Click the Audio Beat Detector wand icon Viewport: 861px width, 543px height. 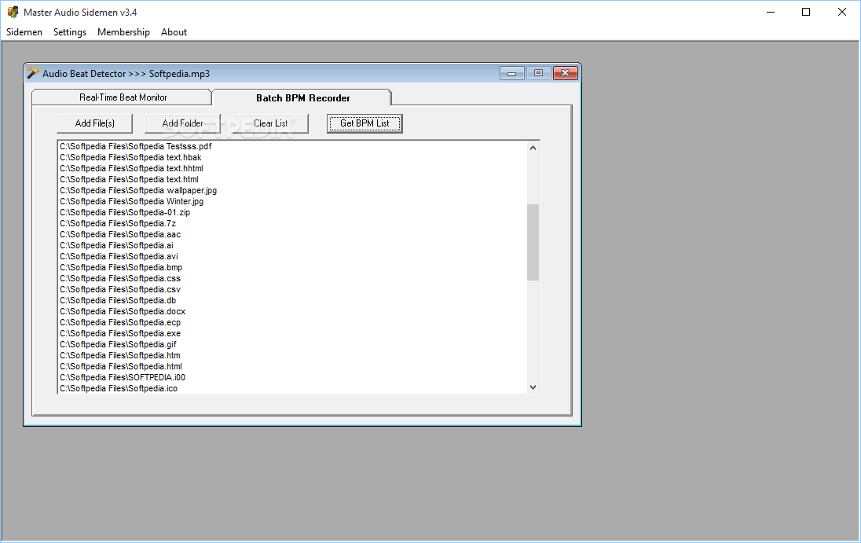tap(34, 73)
